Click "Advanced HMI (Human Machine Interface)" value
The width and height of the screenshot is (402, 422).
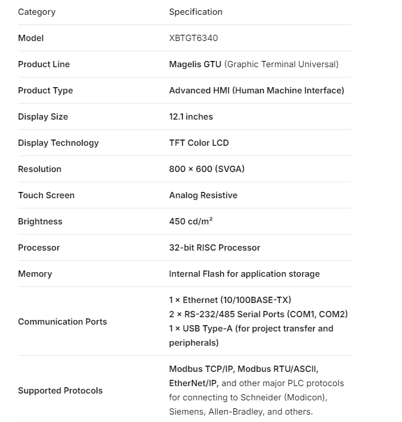coord(256,91)
